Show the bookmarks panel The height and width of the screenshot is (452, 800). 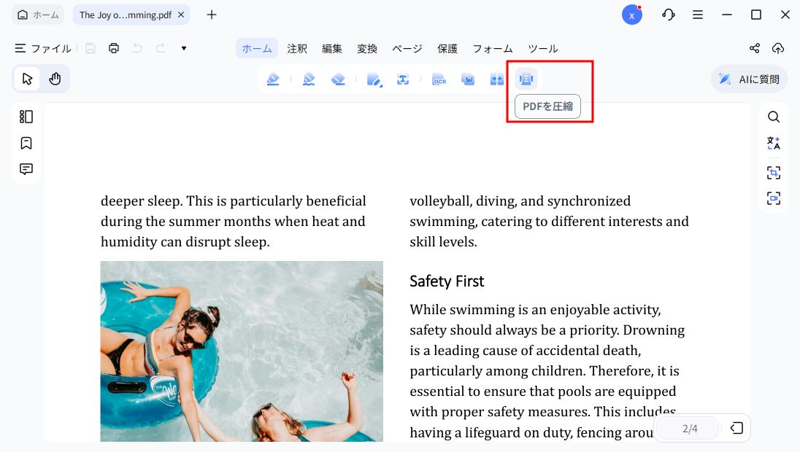point(26,143)
